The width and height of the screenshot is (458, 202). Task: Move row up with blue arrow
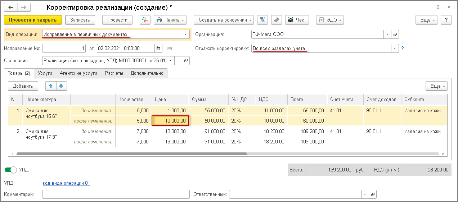[50, 86]
